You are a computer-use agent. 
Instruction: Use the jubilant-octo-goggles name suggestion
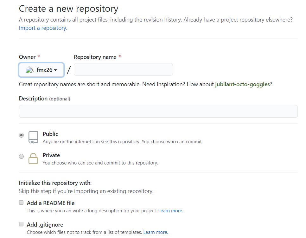point(242,84)
